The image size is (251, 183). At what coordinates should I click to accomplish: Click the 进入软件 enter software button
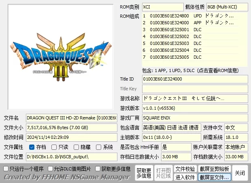(185, 177)
